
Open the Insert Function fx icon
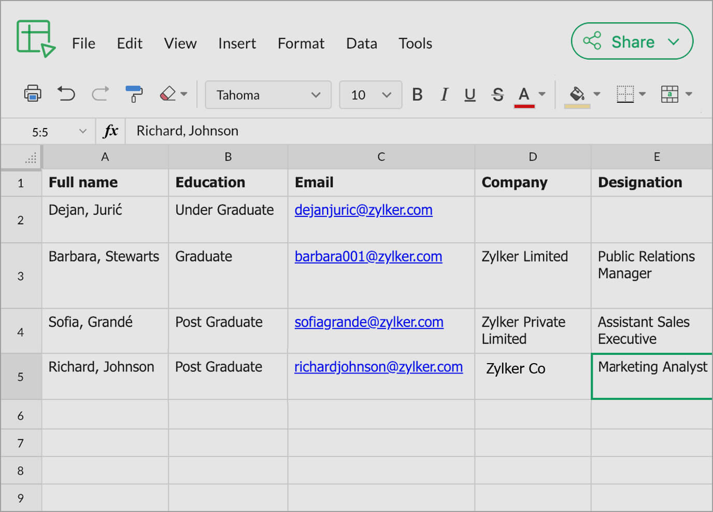coord(110,131)
